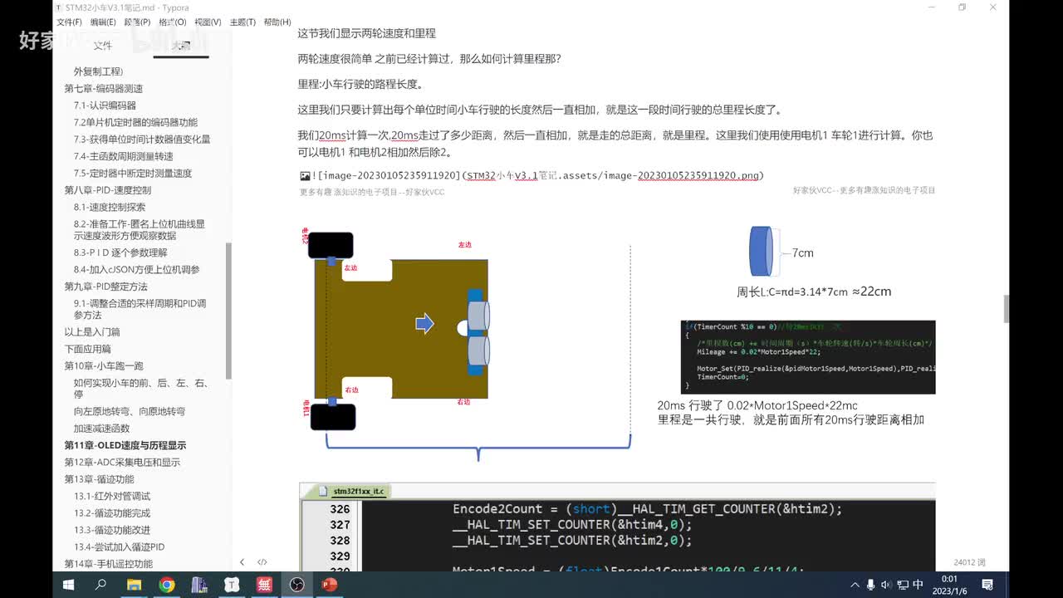Click the image icon before the markdown image link
Viewport: 1063px width, 598px height.
coord(305,176)
